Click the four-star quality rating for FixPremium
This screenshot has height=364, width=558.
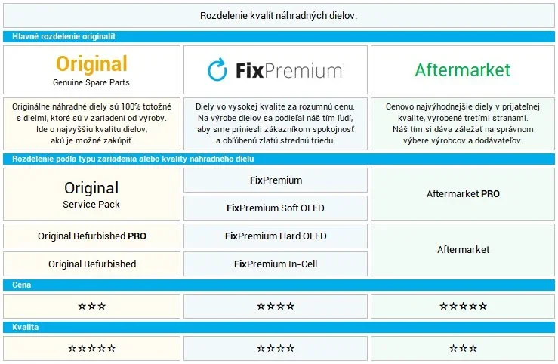[x=276, y=348]
